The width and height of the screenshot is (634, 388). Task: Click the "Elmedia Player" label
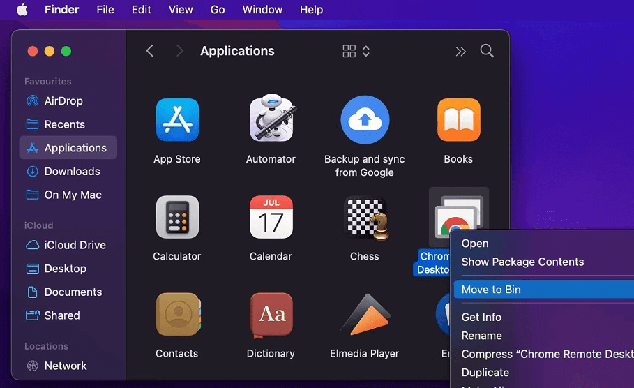[x=364, y=354]
